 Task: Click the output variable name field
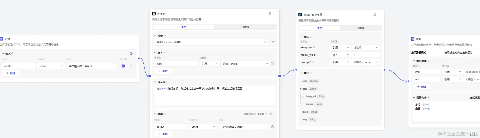171,127
